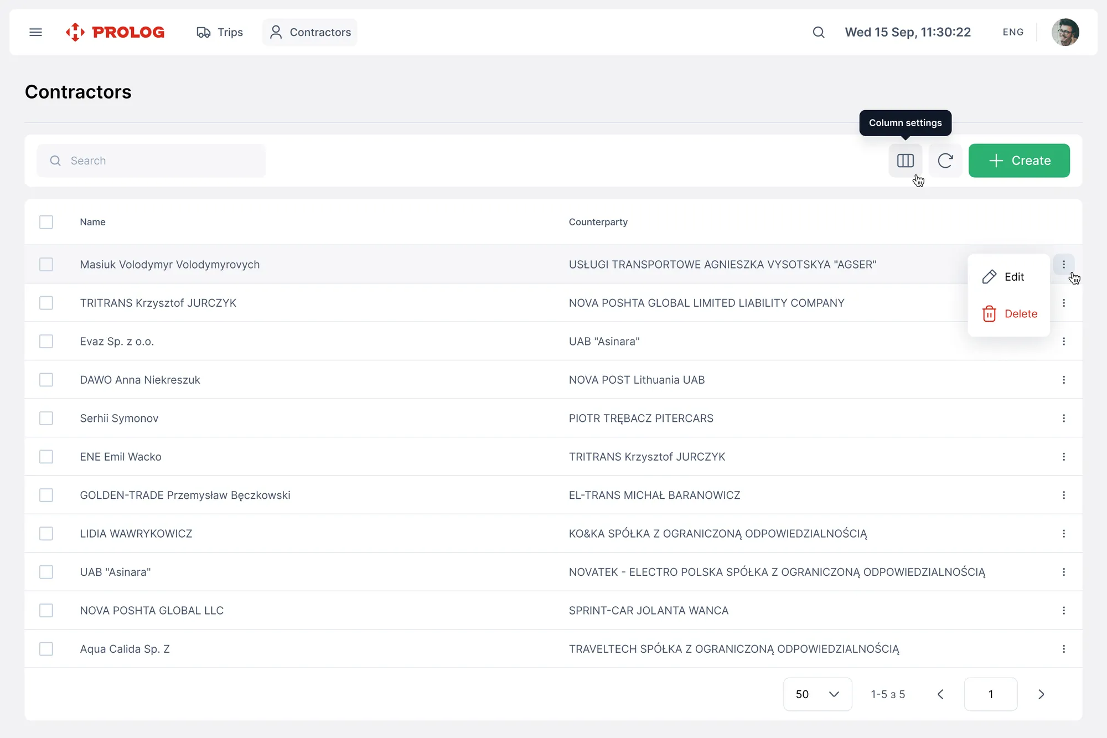Open row menu for Evaz Sp. z o.o.
Image resolution: width=1107 pixels, height=738 pixels.
pos(1063,342)
